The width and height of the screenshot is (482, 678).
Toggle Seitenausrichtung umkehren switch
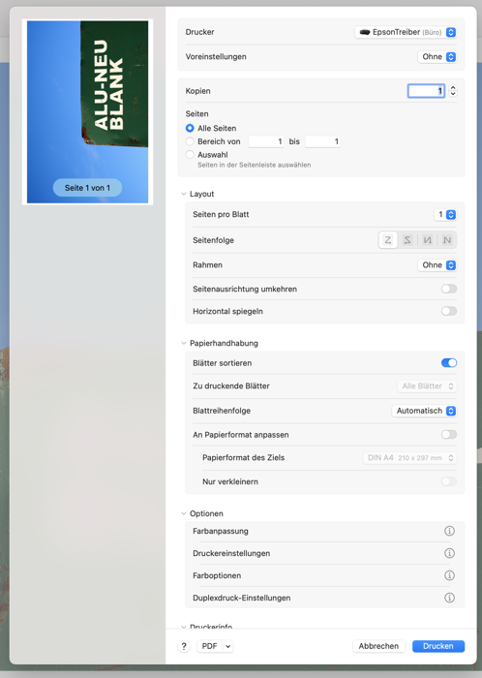[x=449, y=289]
